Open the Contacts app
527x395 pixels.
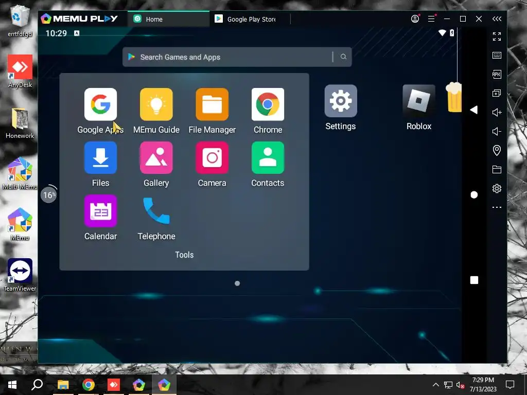pos(268,157)
